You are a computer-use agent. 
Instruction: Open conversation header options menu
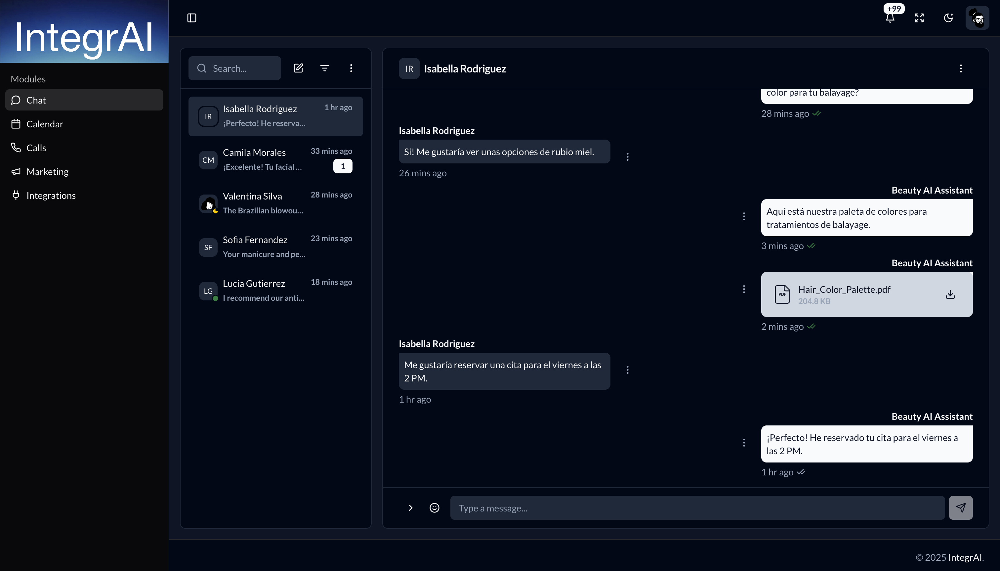coord(961,68)
